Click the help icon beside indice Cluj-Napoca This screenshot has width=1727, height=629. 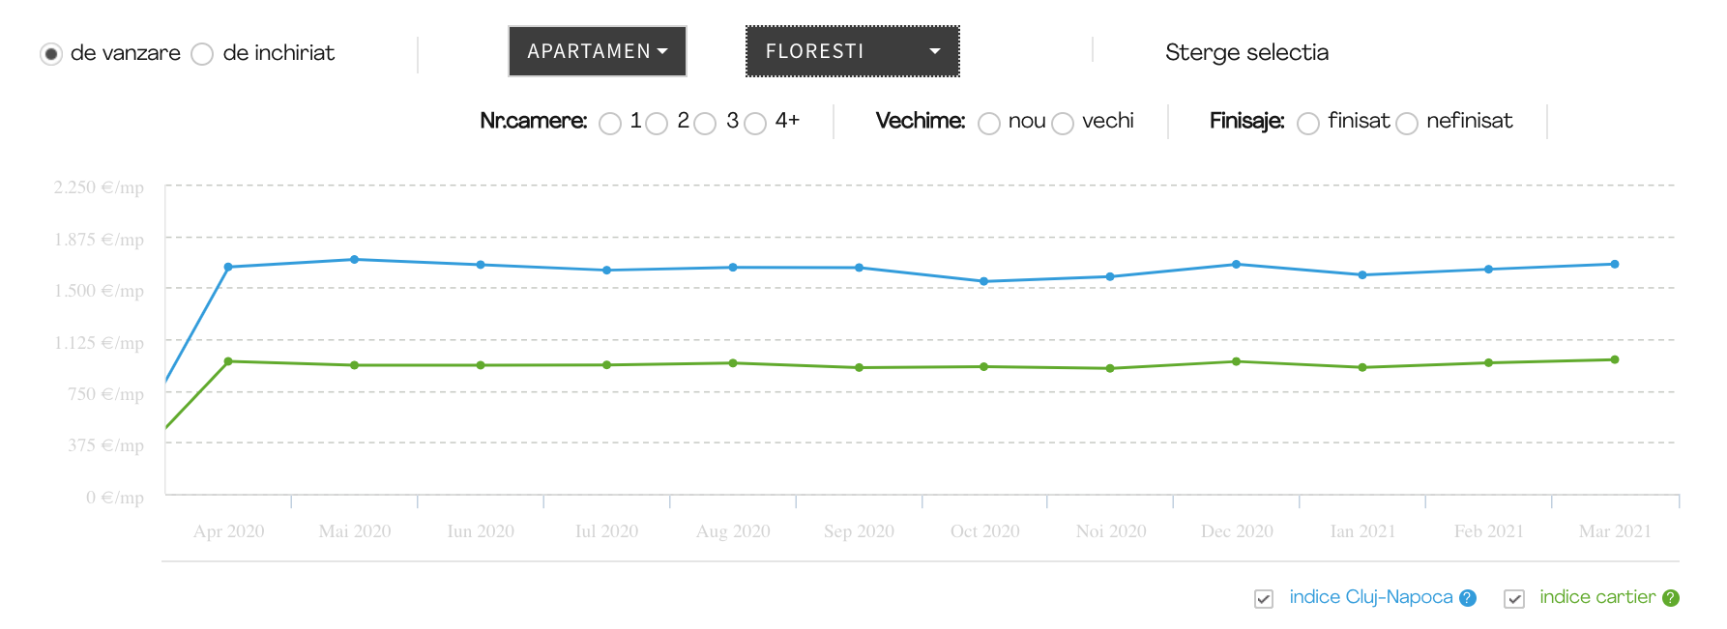[x=1468, y=598]
